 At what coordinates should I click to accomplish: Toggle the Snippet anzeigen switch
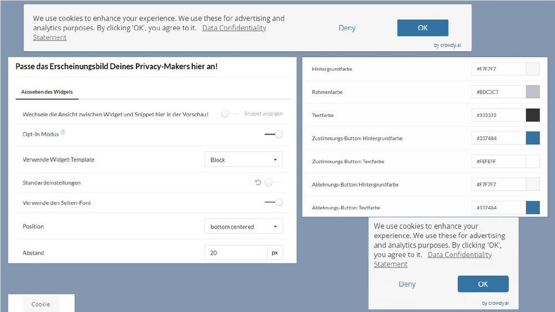point(226,114)
